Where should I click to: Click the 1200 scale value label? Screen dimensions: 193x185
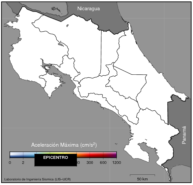pos(117,163)
